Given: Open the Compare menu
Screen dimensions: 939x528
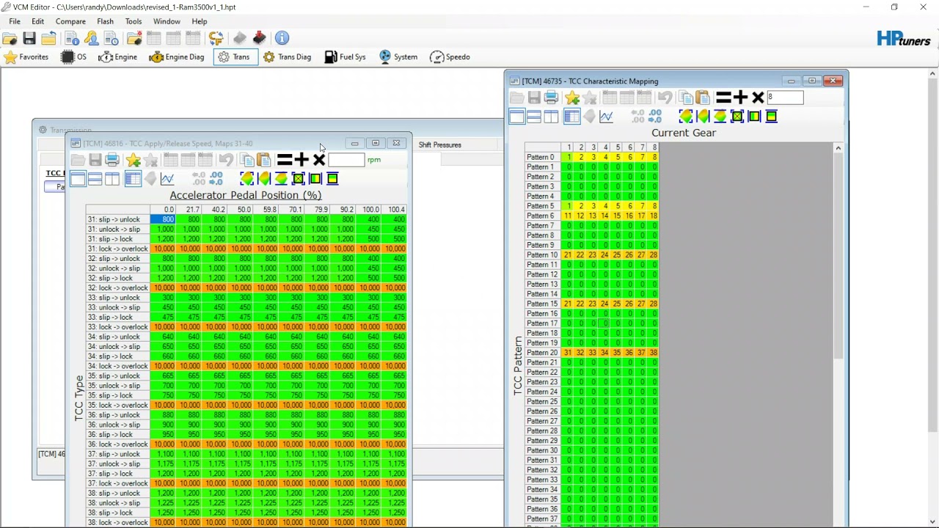Looking at the screenshot, I should 70,21.
